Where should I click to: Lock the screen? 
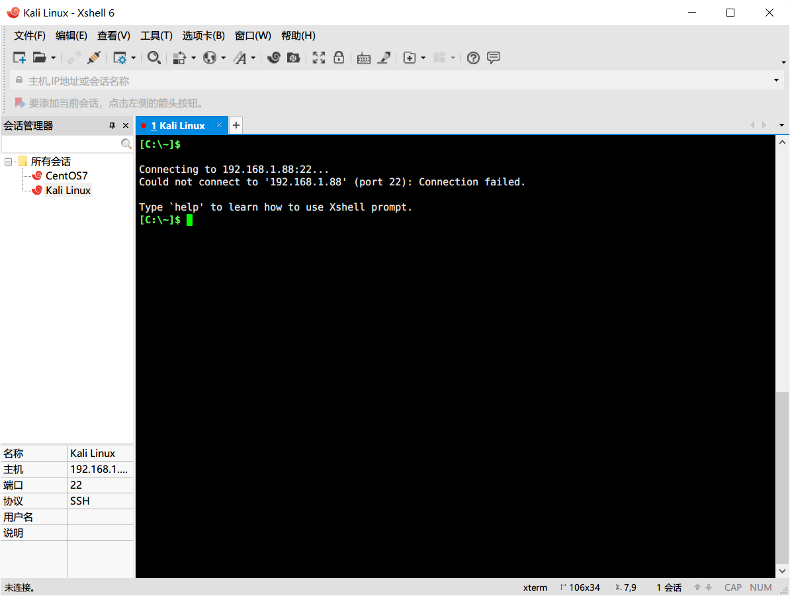pos(338,58)
